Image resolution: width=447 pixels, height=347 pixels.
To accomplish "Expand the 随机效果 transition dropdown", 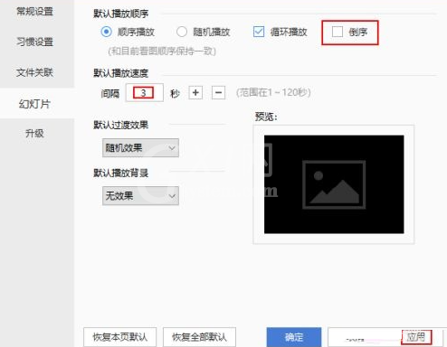I will point(140,148).
